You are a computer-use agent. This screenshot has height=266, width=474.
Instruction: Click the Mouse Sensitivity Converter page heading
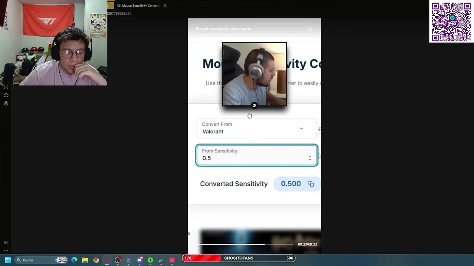261,64
